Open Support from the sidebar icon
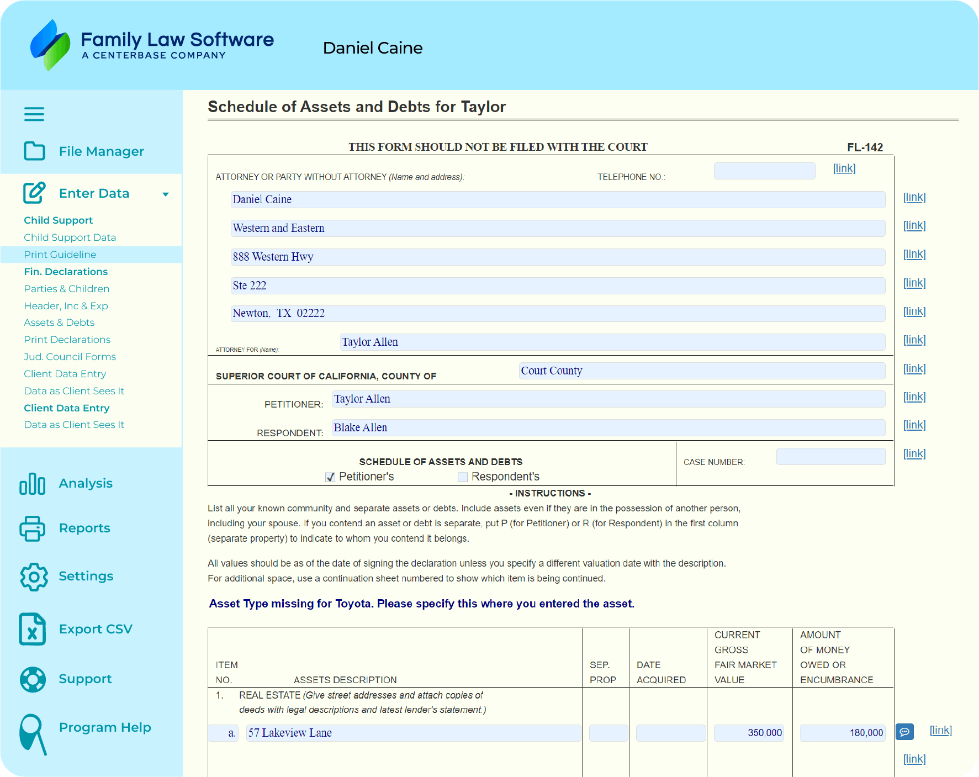Image resolution: width=979 pixels, height=777 pixels. coord(33,680)
